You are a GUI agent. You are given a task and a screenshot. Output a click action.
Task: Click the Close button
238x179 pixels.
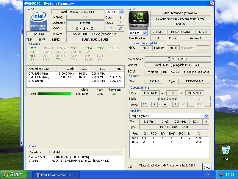pos(207,167)
